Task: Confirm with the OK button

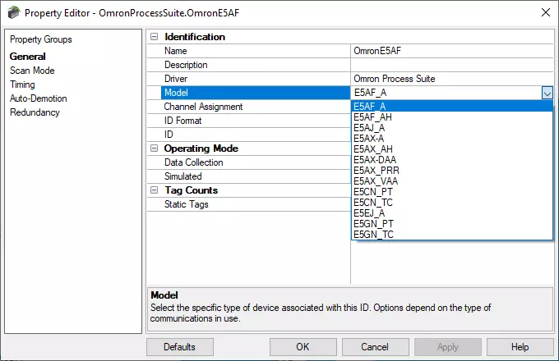Action: 303,347
